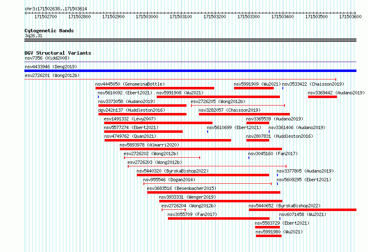Click the chr3:171502638..171503614 region label

(56, 9)
